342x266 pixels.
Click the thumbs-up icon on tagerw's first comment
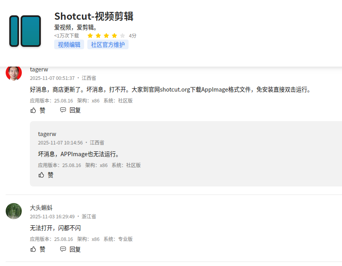point(33,110)
